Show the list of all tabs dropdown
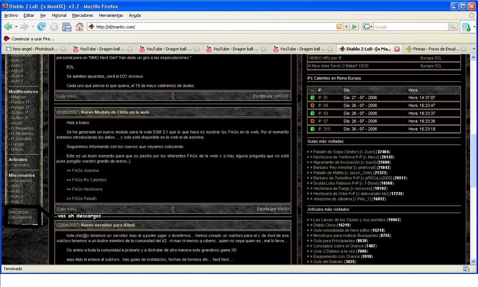 click(474, 49)
